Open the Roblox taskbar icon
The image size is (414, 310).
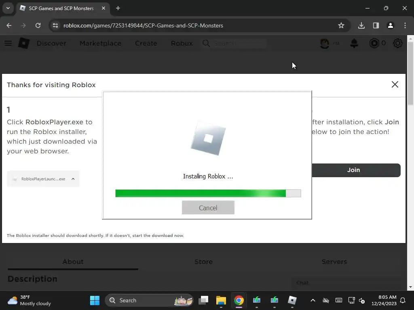point(292,300)
